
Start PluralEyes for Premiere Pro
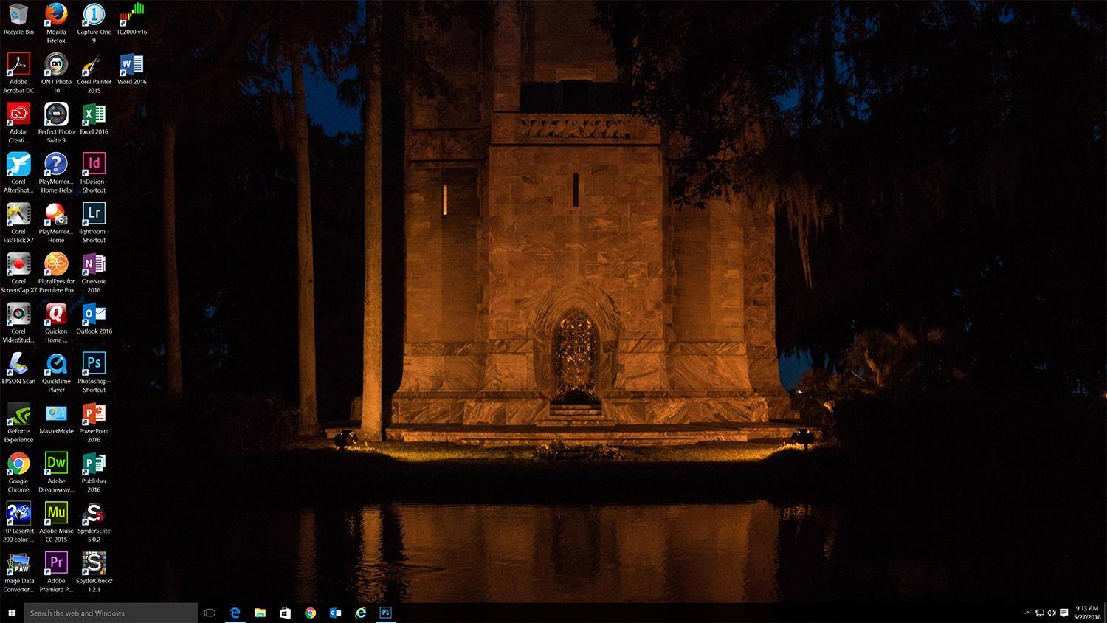[x=56, y=264]
